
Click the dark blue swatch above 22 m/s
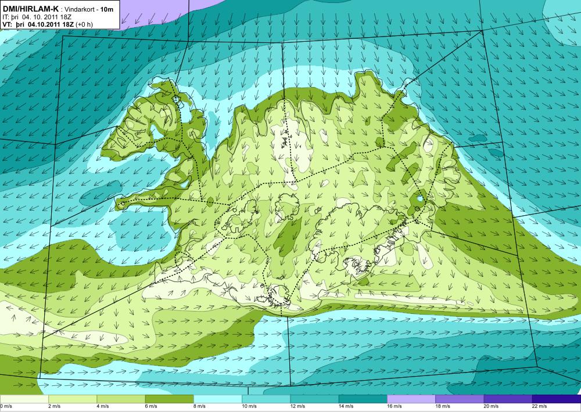tap(557, 399)
